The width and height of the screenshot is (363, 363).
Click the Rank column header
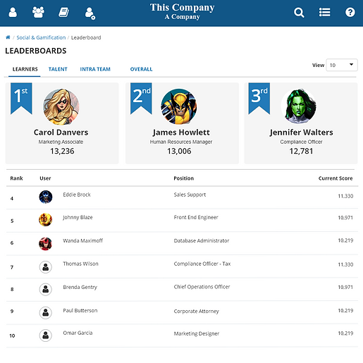pyautogui.click(x=16, y=178)
